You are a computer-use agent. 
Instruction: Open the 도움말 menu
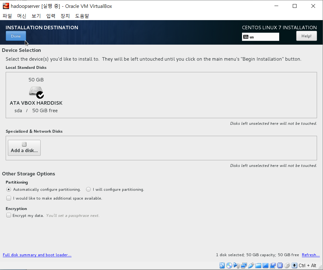click(82, 16)
